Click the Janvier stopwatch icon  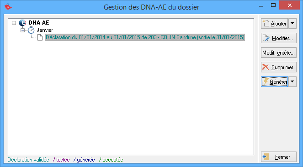[31, 30]
